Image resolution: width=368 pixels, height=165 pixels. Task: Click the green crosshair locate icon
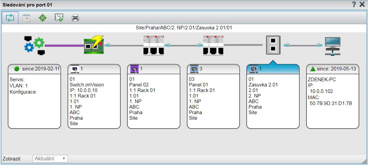coord(42,18)
